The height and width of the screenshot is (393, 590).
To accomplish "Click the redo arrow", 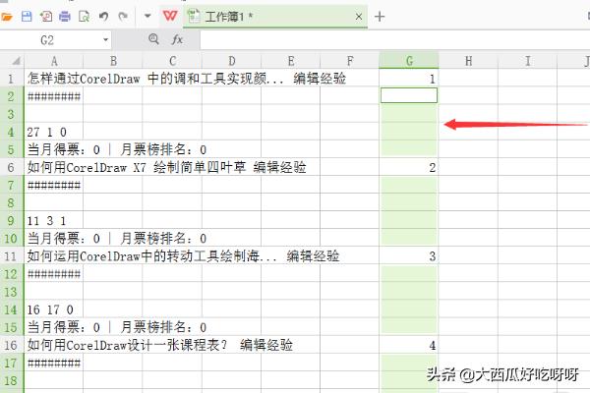I will (122, 17).
